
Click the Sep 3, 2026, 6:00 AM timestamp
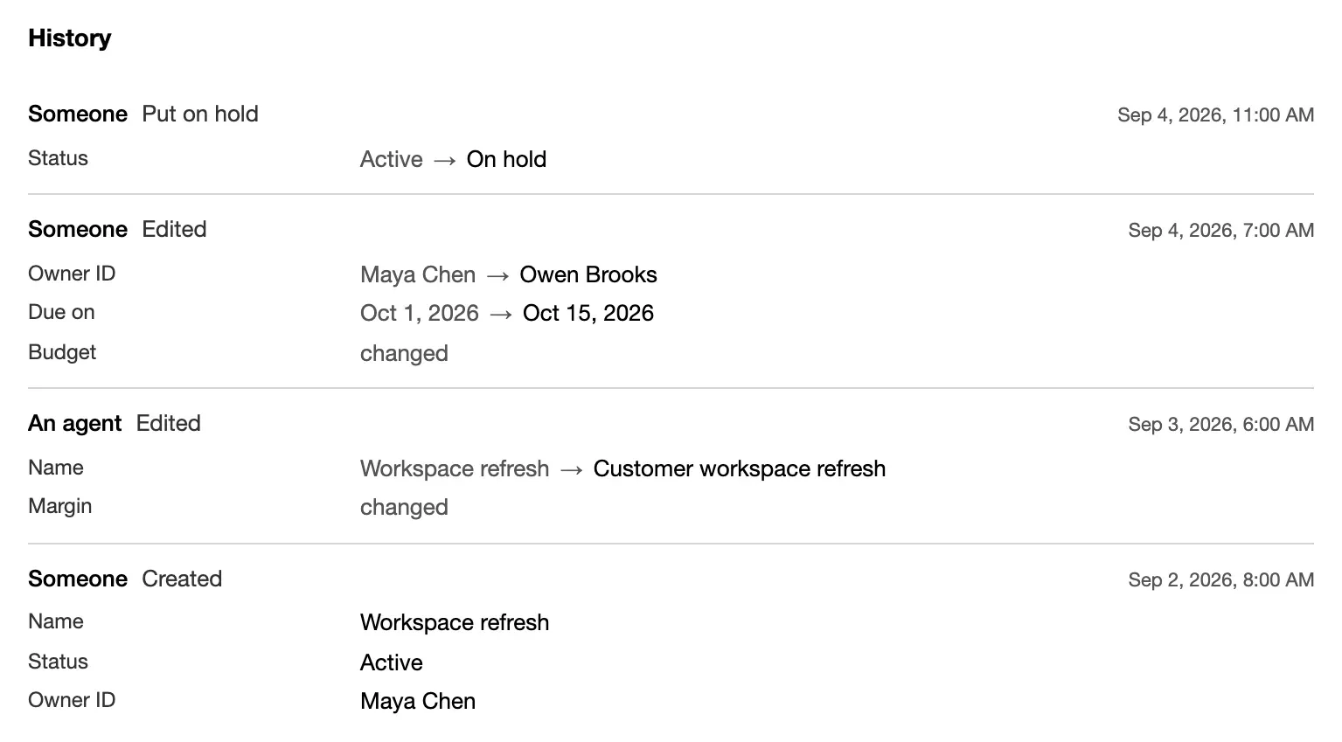click(1220, 424)
